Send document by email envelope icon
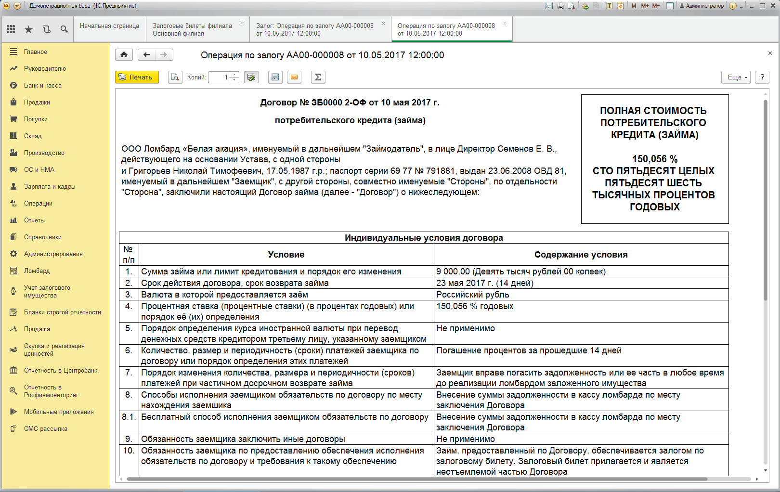Screen dimensions: 780x492 (x=294, y=77)
